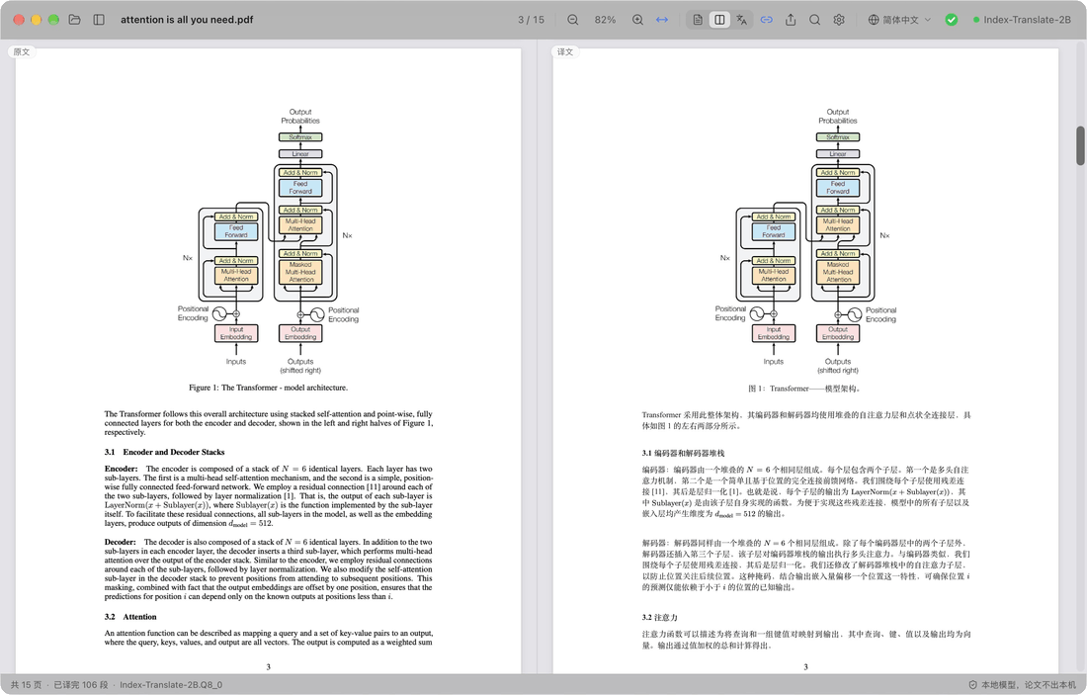Click the 已译完 106 段 status text
Screen dimensions: 1087x695
(81, 684)
